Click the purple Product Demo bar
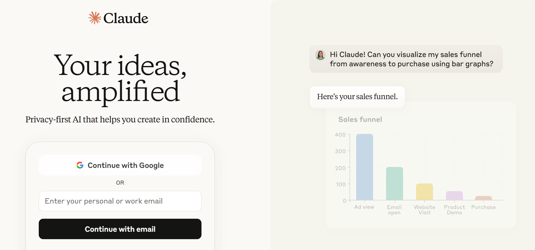Viewport: 535px width, 250px height. pyautogui.click(x=454, y=195)
